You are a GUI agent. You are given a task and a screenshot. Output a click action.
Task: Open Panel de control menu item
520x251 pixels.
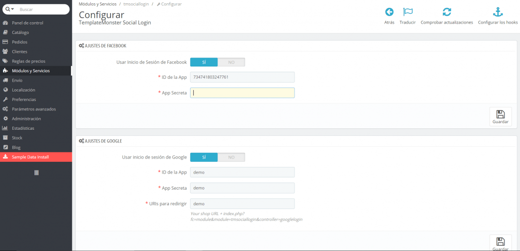pos(36,23)
